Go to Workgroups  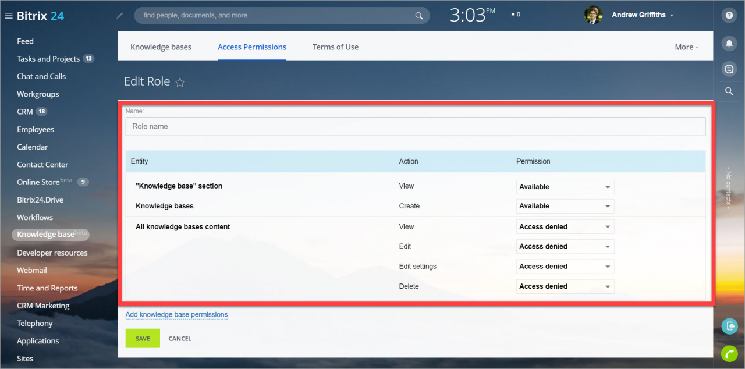[38, 94]
